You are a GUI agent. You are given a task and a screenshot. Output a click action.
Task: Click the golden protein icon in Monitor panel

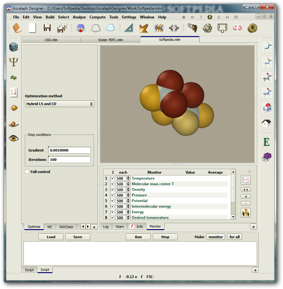point(246,213)
